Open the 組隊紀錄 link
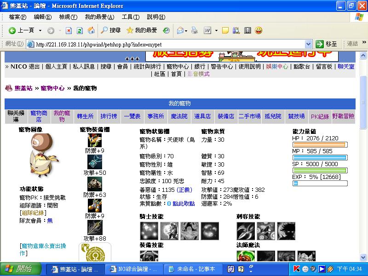Image resolution: width=368 pixels, height=276 pixels. 32,213
